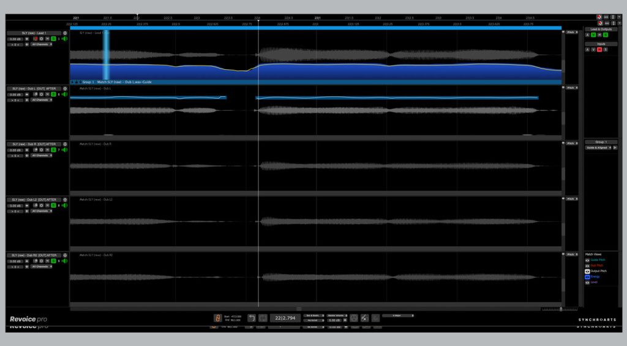Viewport: 627px width, 346px height.
Task: Solo the Dub R2 [OUT] AFTER track
Action: point(53,261)
